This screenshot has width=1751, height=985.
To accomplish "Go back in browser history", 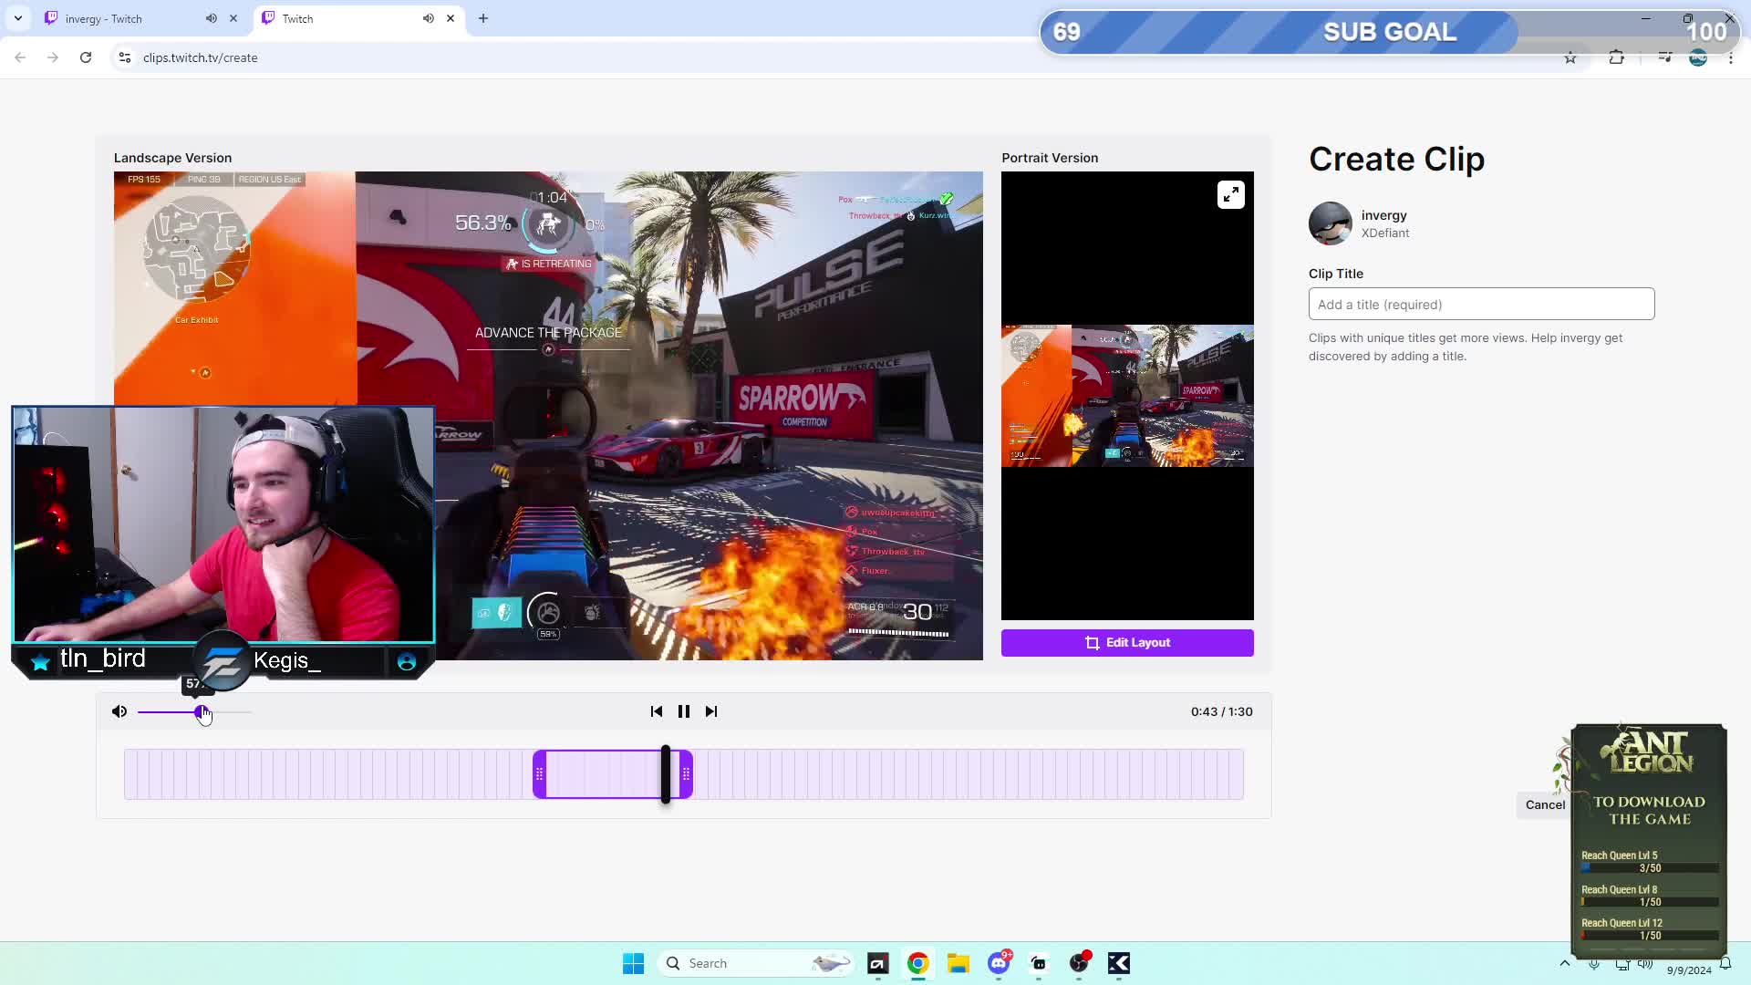I will point(20,57).
